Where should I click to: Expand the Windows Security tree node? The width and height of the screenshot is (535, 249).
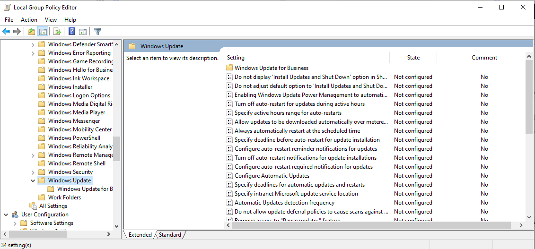pos(33,172)
